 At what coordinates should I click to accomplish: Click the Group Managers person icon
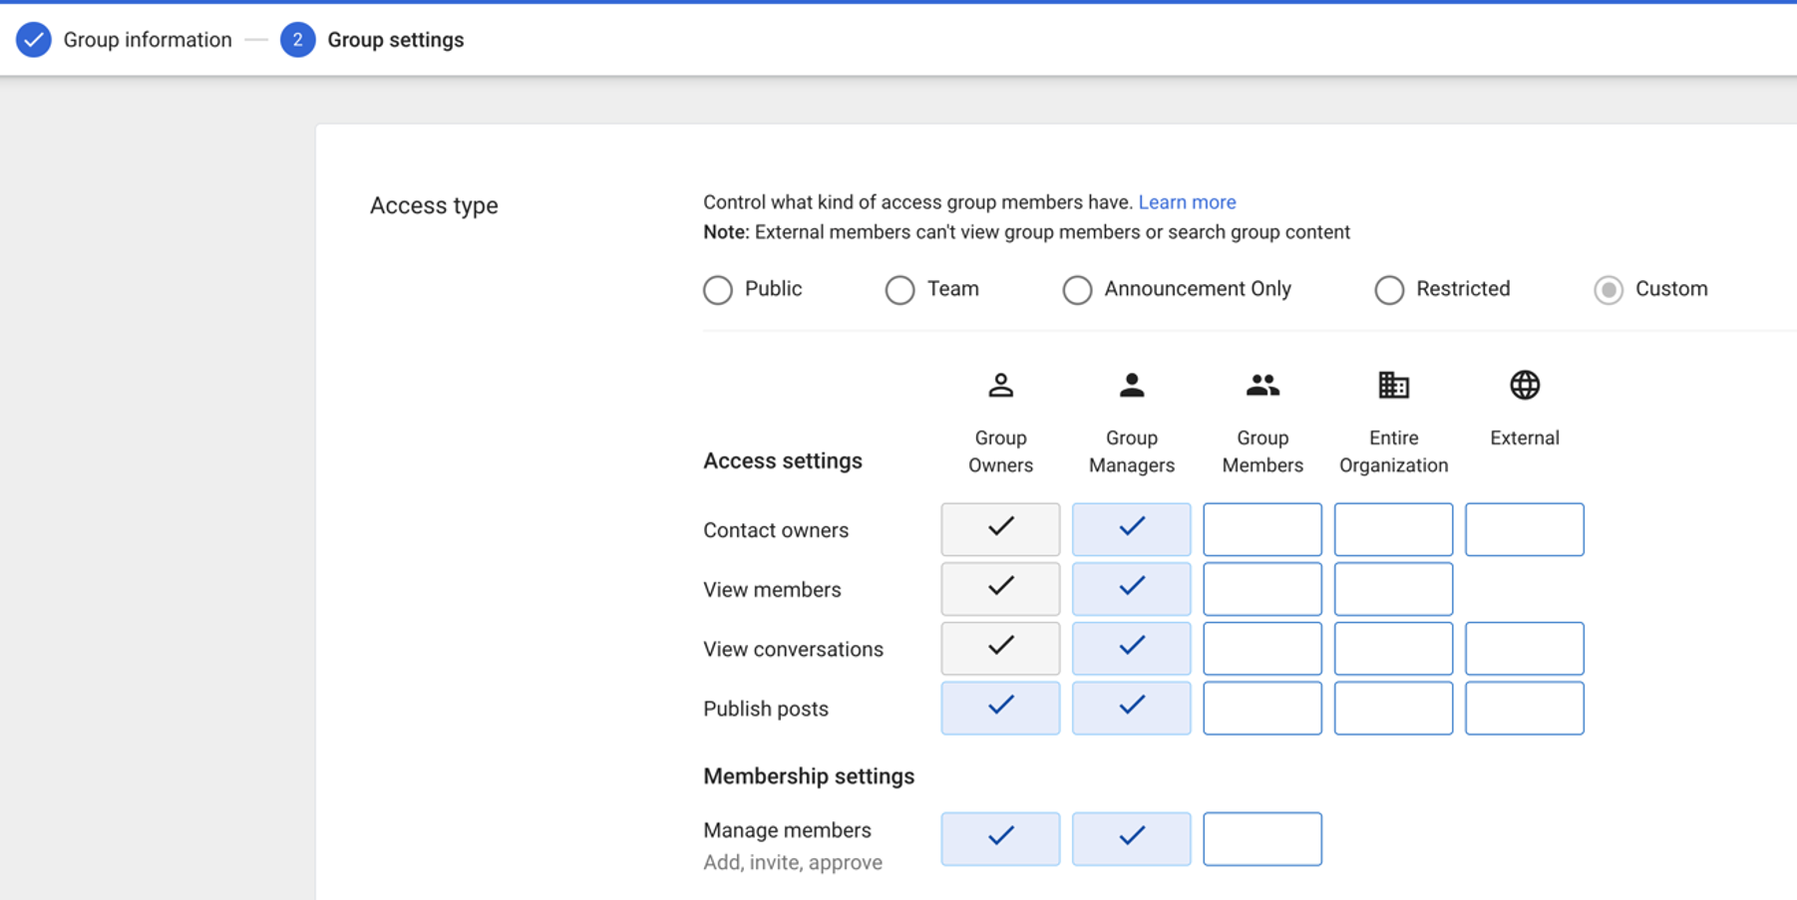click(1131, 385)
